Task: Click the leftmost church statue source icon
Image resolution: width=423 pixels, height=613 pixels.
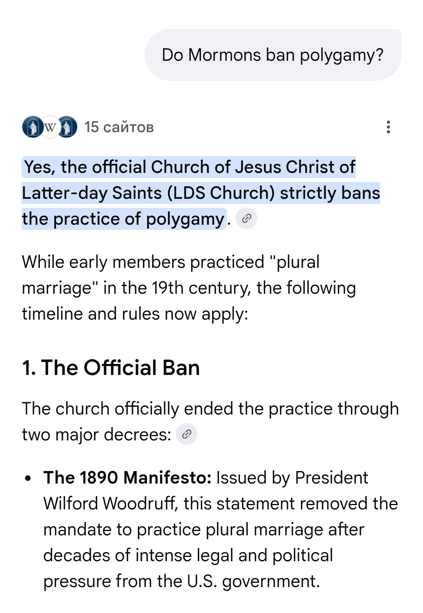Action: click(x=32, y=127)
